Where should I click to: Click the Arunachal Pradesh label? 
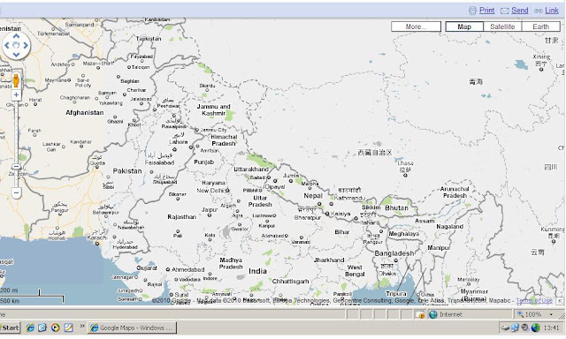455,192
